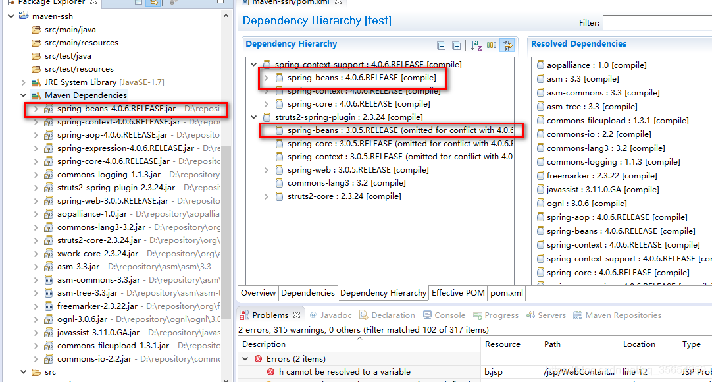Viewport: 712px width, 382px height.
Task: Click the Servers view icon
Action: 530,315
